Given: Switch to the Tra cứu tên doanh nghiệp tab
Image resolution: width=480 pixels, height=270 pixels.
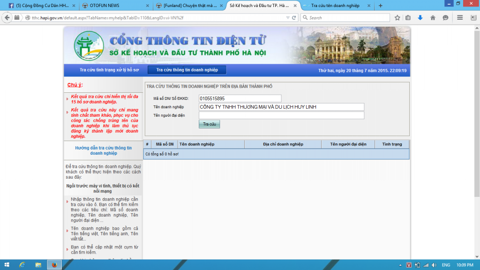Looking at the screenshot, I should (x=335, y=6).
